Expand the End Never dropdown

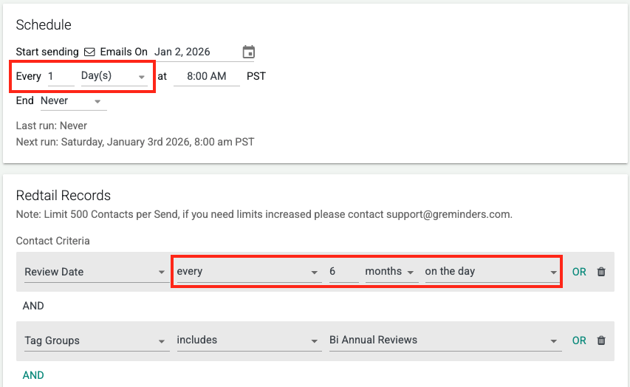point(72,100)
